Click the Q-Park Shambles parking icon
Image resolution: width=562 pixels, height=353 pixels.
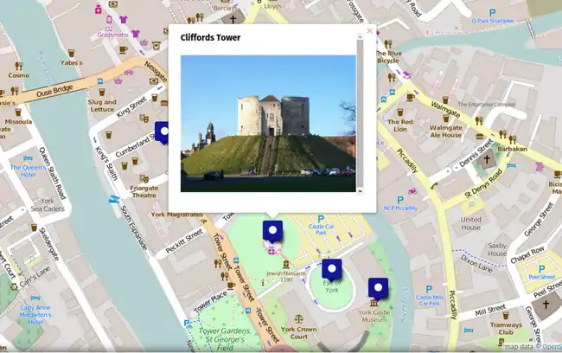click(x=492, y=11)
